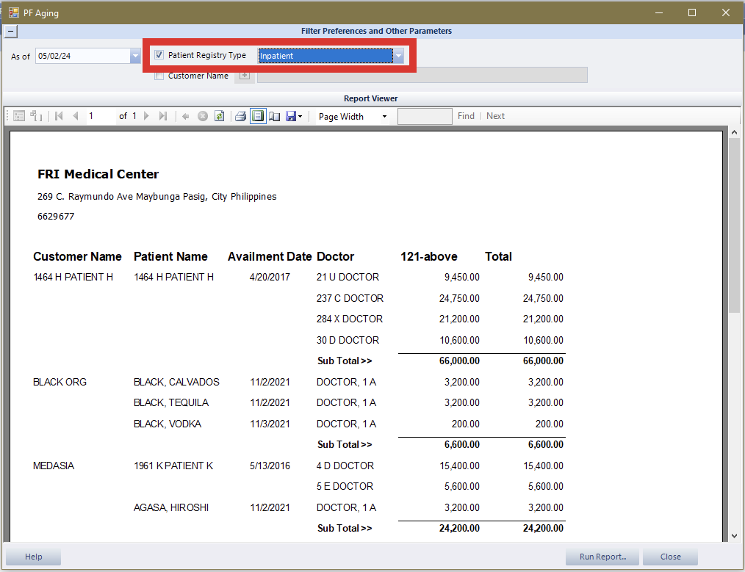Expand the Page Width zoom dropdown
The width and height of the screenshot is (745, 572).
(384, 116)
